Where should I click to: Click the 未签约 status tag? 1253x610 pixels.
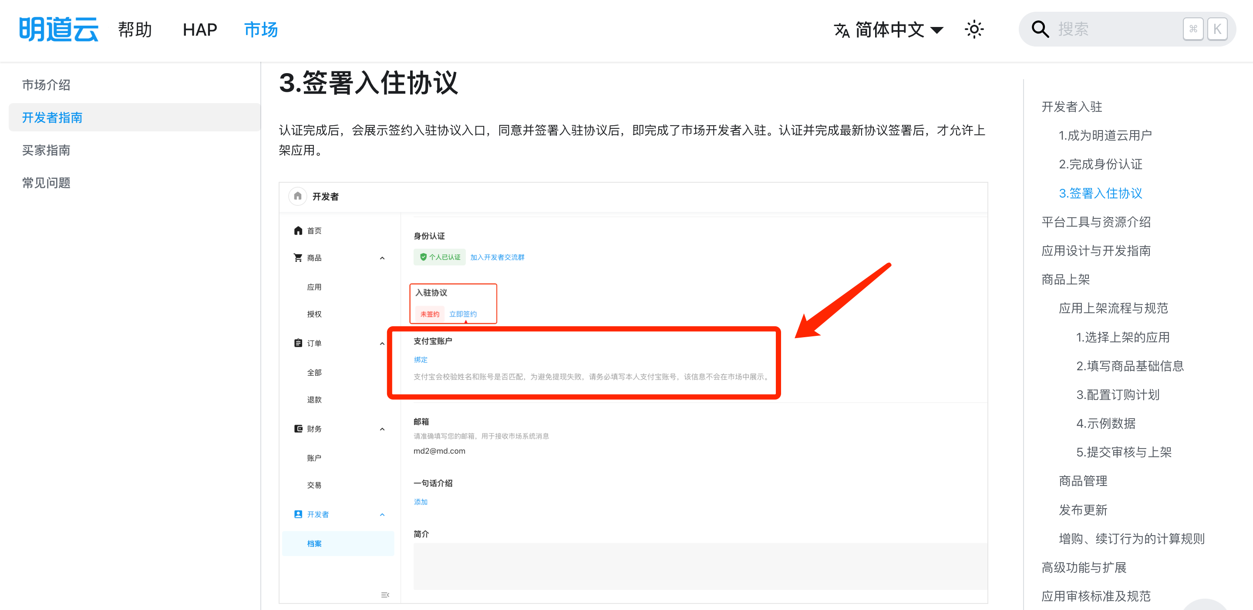(430, 314)
